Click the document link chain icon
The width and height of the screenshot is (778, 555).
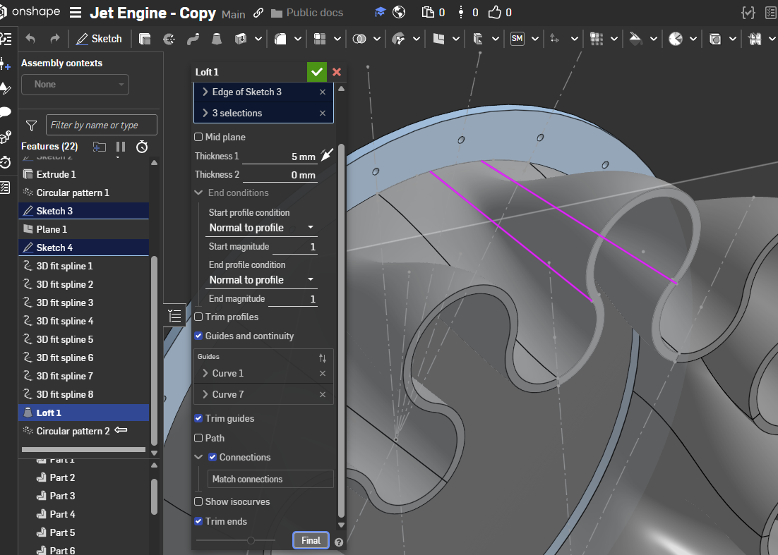pos(258,13)
